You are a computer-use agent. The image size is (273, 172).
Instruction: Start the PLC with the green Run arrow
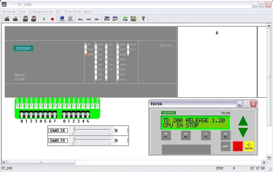tap(44, 19)
